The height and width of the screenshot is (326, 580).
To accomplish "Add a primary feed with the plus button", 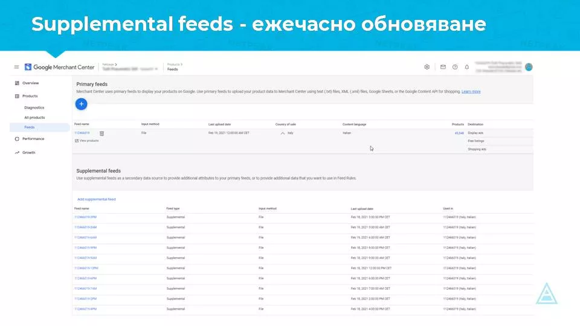I will [82, 104].
